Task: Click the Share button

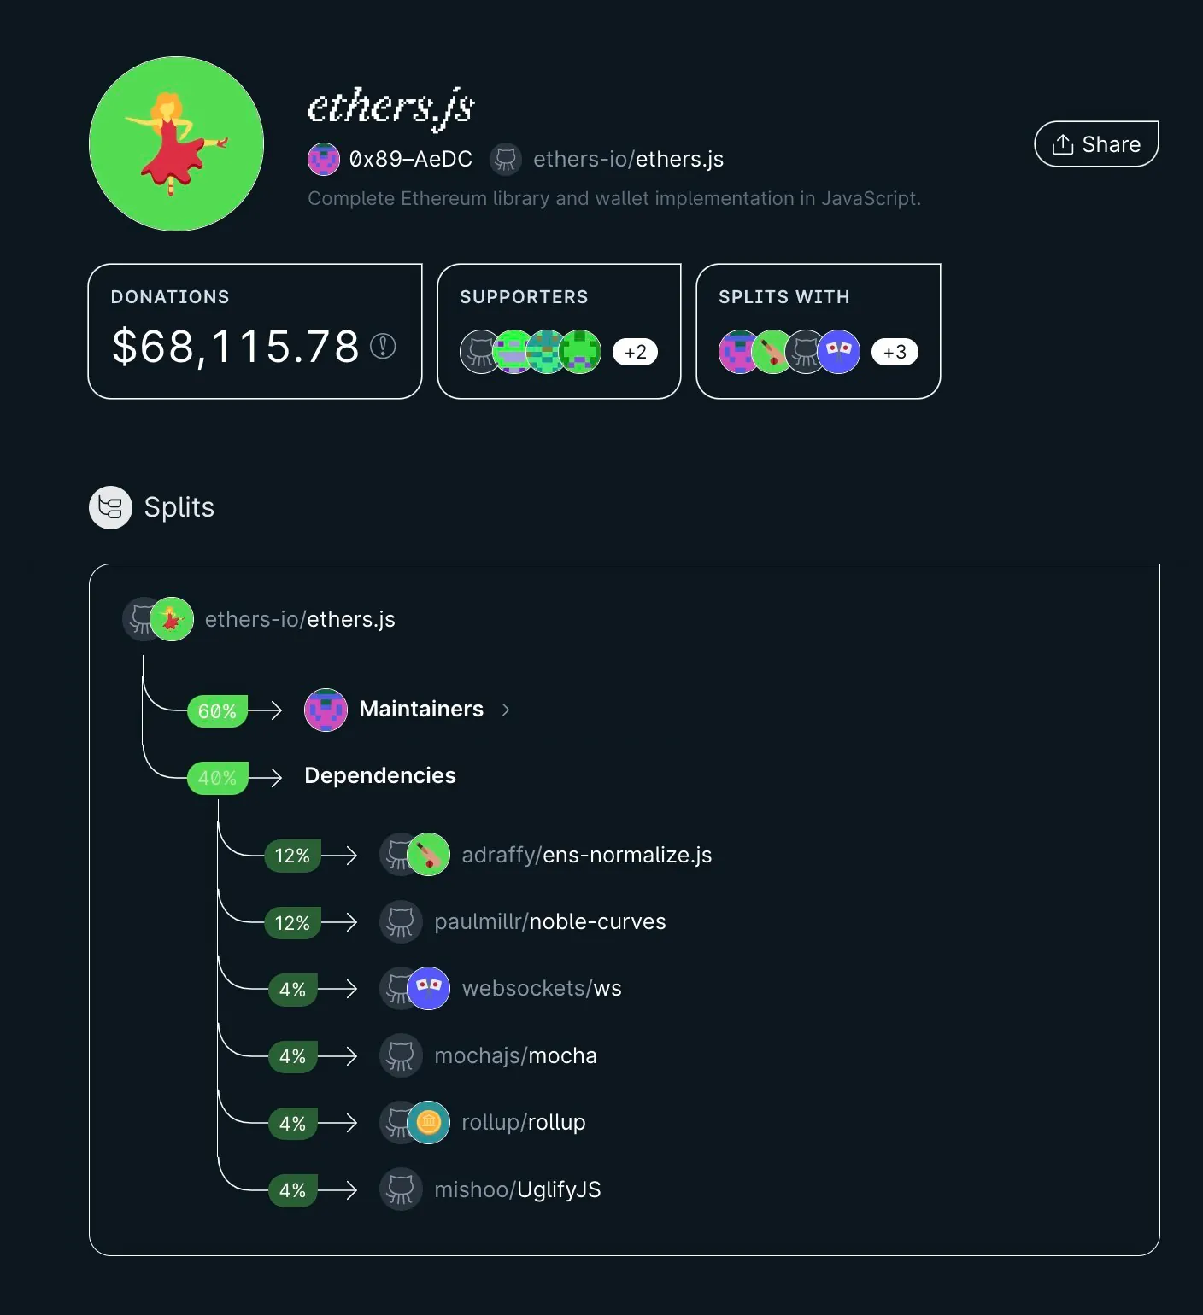Action: [x=1096, y=144]
